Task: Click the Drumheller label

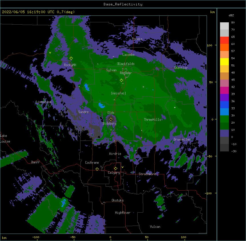Action: point(182,139)
